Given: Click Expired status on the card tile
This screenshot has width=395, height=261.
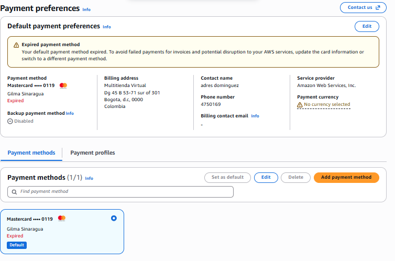Looking at the screenshot, I should [x=15, y=236].
